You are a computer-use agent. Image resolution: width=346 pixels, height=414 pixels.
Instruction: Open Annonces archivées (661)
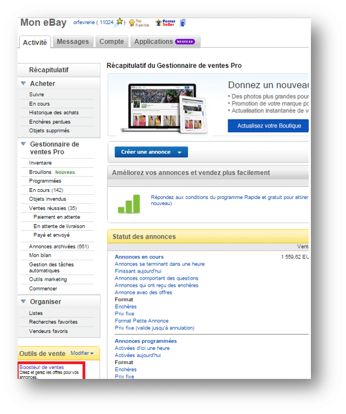59,247
